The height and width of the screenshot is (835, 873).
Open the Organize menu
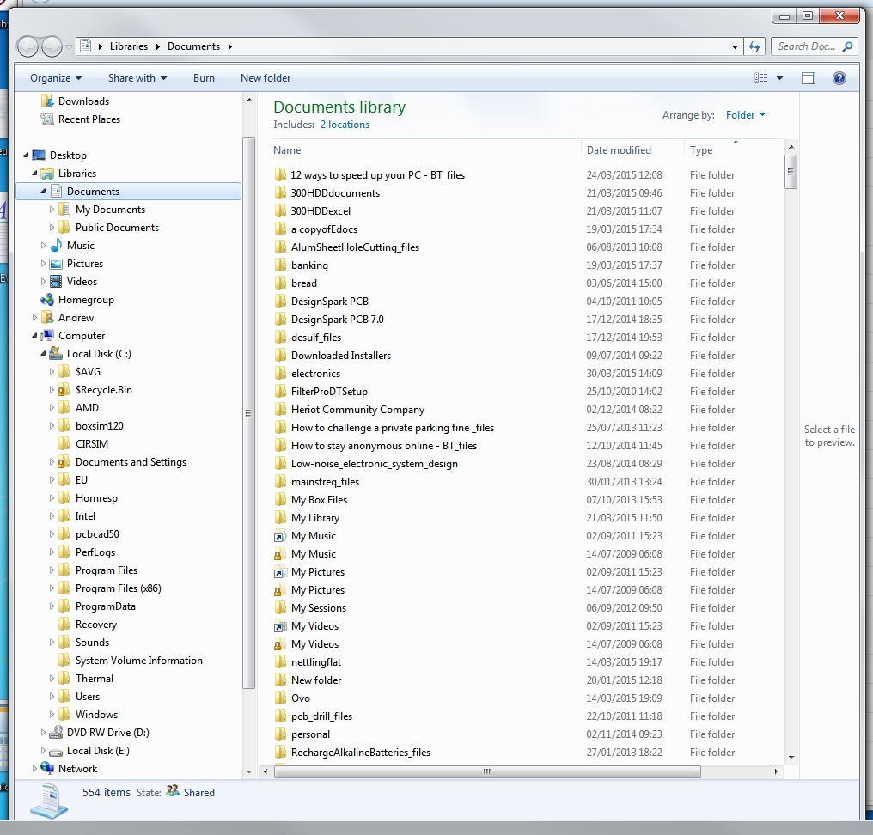(x=56, y=78)
